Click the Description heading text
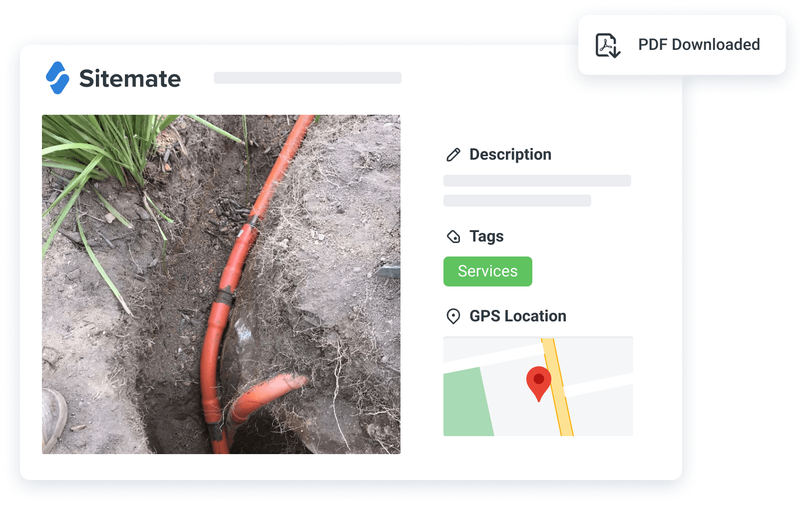The width and height of the screenshot is (806, 505). click(510, 155)
